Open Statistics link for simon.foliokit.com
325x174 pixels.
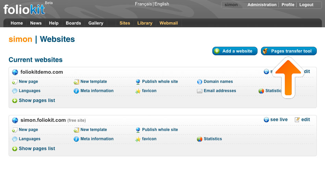coord(213,139)
